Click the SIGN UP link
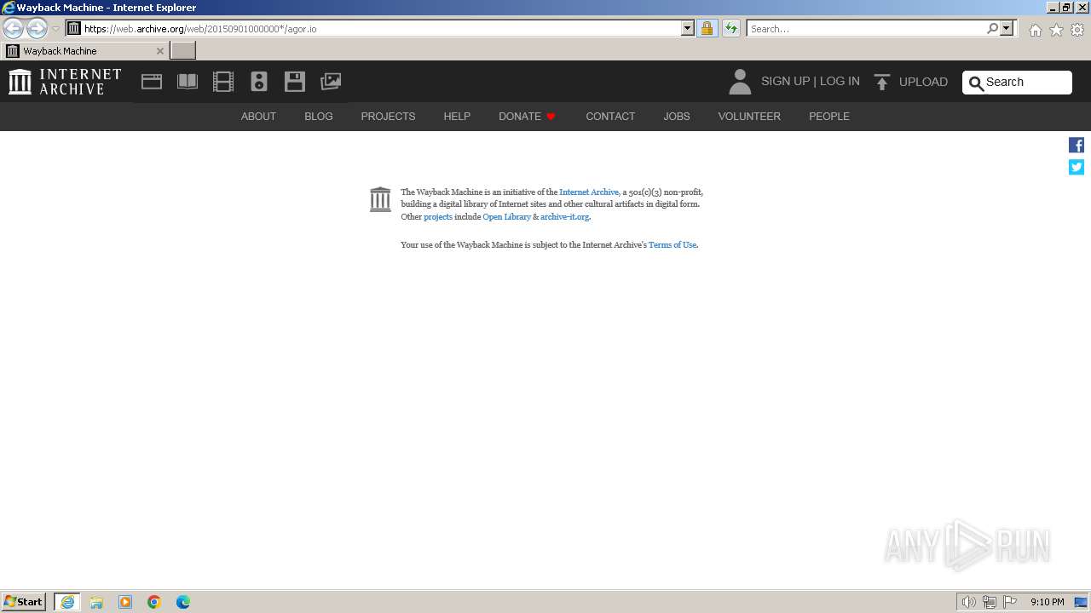The width and height of the screenshot is (1091, 613). pyautogui.click(x=785, y=82)
